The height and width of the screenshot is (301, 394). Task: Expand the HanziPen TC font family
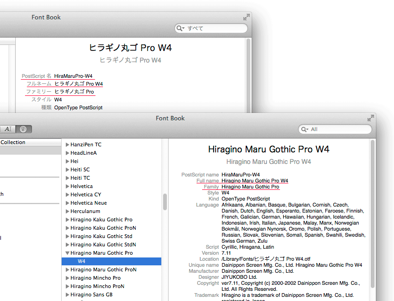pos(67,144)
